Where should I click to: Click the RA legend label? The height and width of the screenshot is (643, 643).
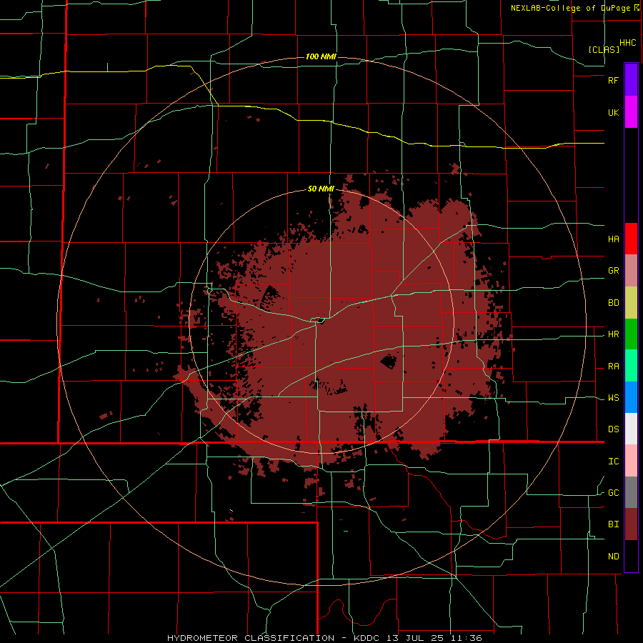[x=614, y=367]
